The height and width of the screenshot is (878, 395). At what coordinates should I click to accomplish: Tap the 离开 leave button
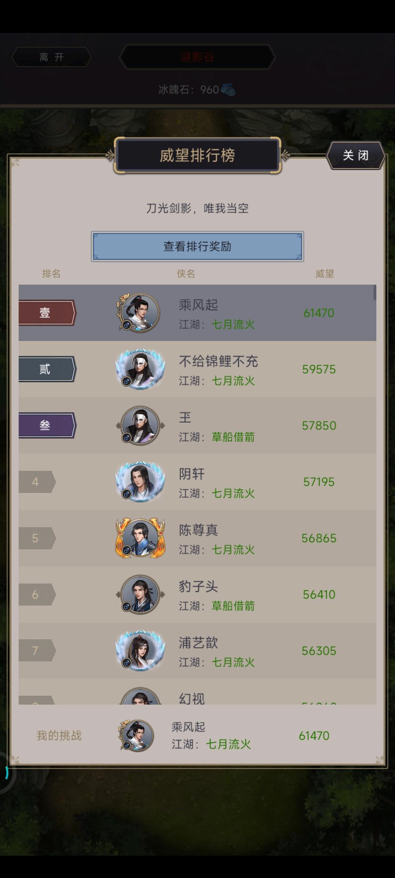[x=52, y=57]
